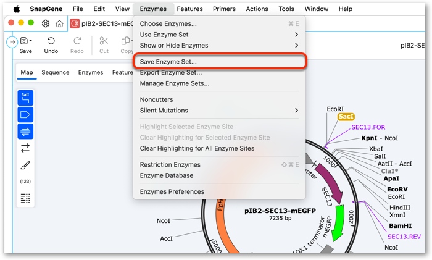The height and width of the screenshot is (260, 432).
Task: Open the SnapGene application menu
Action: tap(46, 9)
